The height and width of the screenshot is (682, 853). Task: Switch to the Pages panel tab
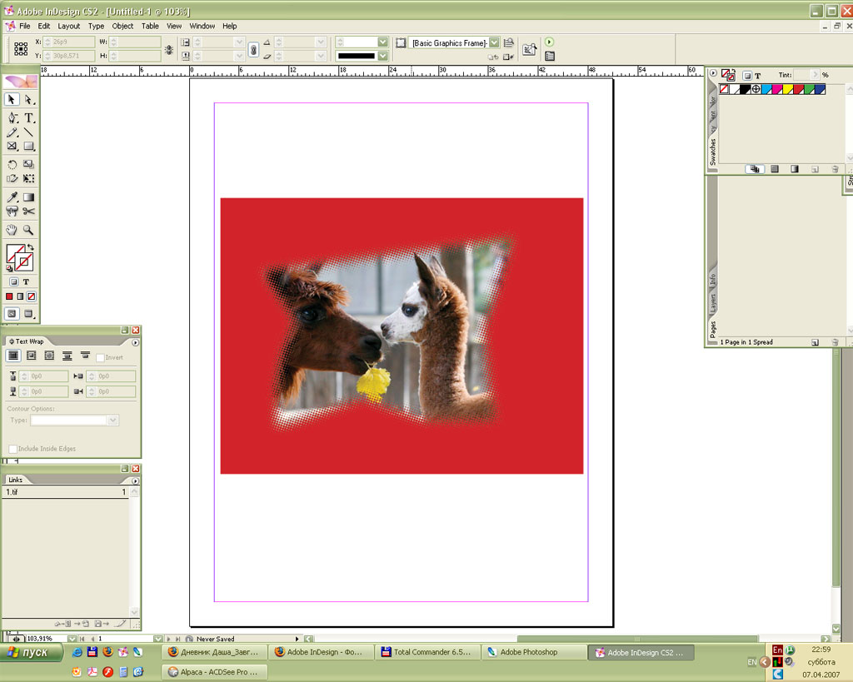tap(713, 329)
